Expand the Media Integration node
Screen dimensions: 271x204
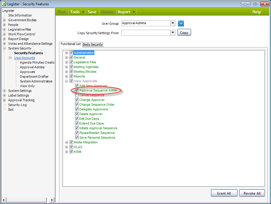click(66, 142)
